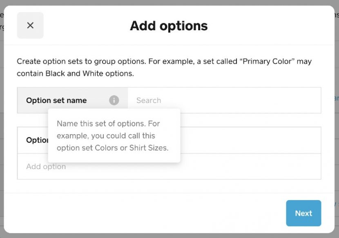Click the Next button to proceed to options

tap(303, 213)
